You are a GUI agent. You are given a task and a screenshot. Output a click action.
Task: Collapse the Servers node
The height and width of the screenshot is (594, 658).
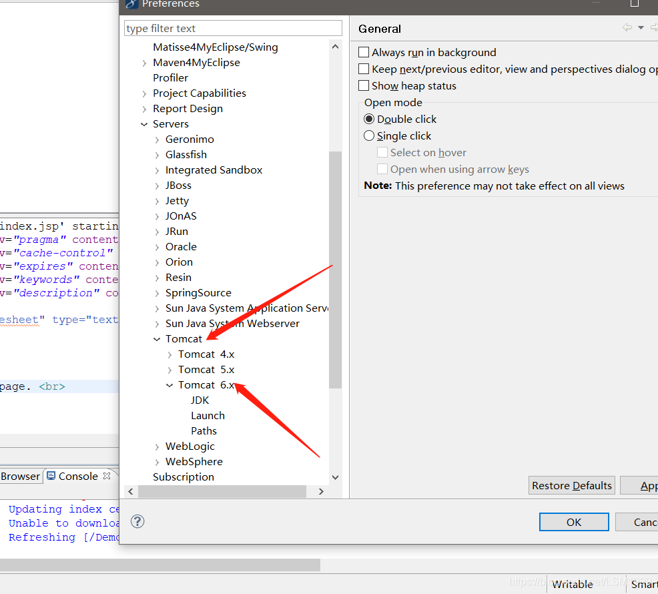click(x=144, y=124)
